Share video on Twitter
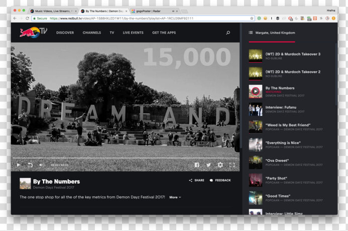This screenshot has height=231, width=348. pyautogui.click(x=208, y=165)
